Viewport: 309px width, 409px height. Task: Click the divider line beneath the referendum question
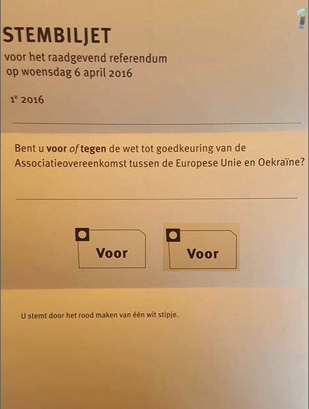(x=157, y=199)
